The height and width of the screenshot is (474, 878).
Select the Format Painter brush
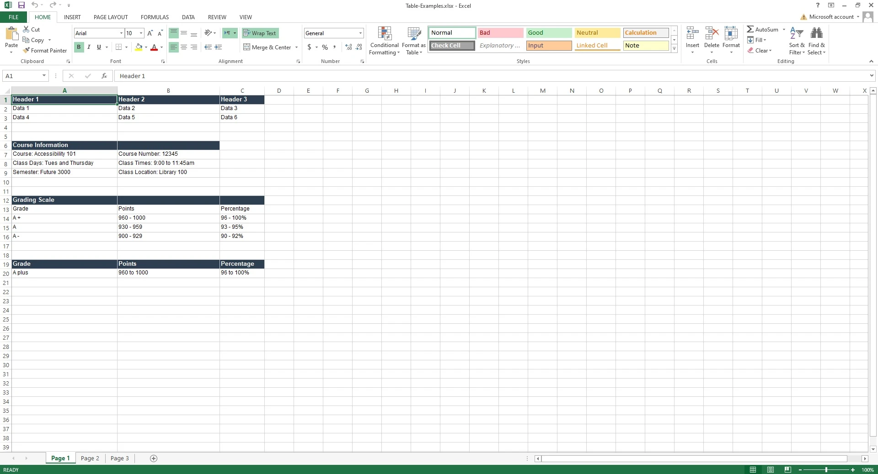pos(45,51)
